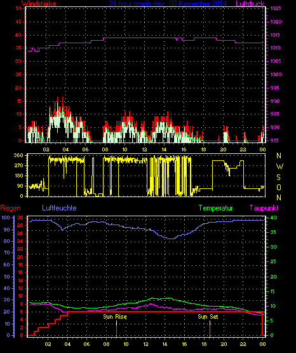Click red 45 on the Windstärke axis
Image resolution: width=296 pixels, height=353 pixels.
coord(18,22)
